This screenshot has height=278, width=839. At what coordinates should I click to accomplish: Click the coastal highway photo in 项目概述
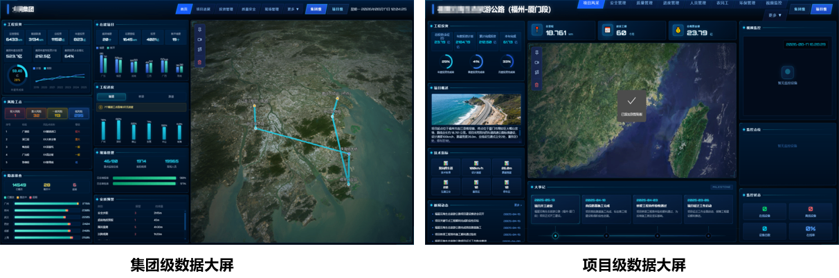[x=476, y=109]
